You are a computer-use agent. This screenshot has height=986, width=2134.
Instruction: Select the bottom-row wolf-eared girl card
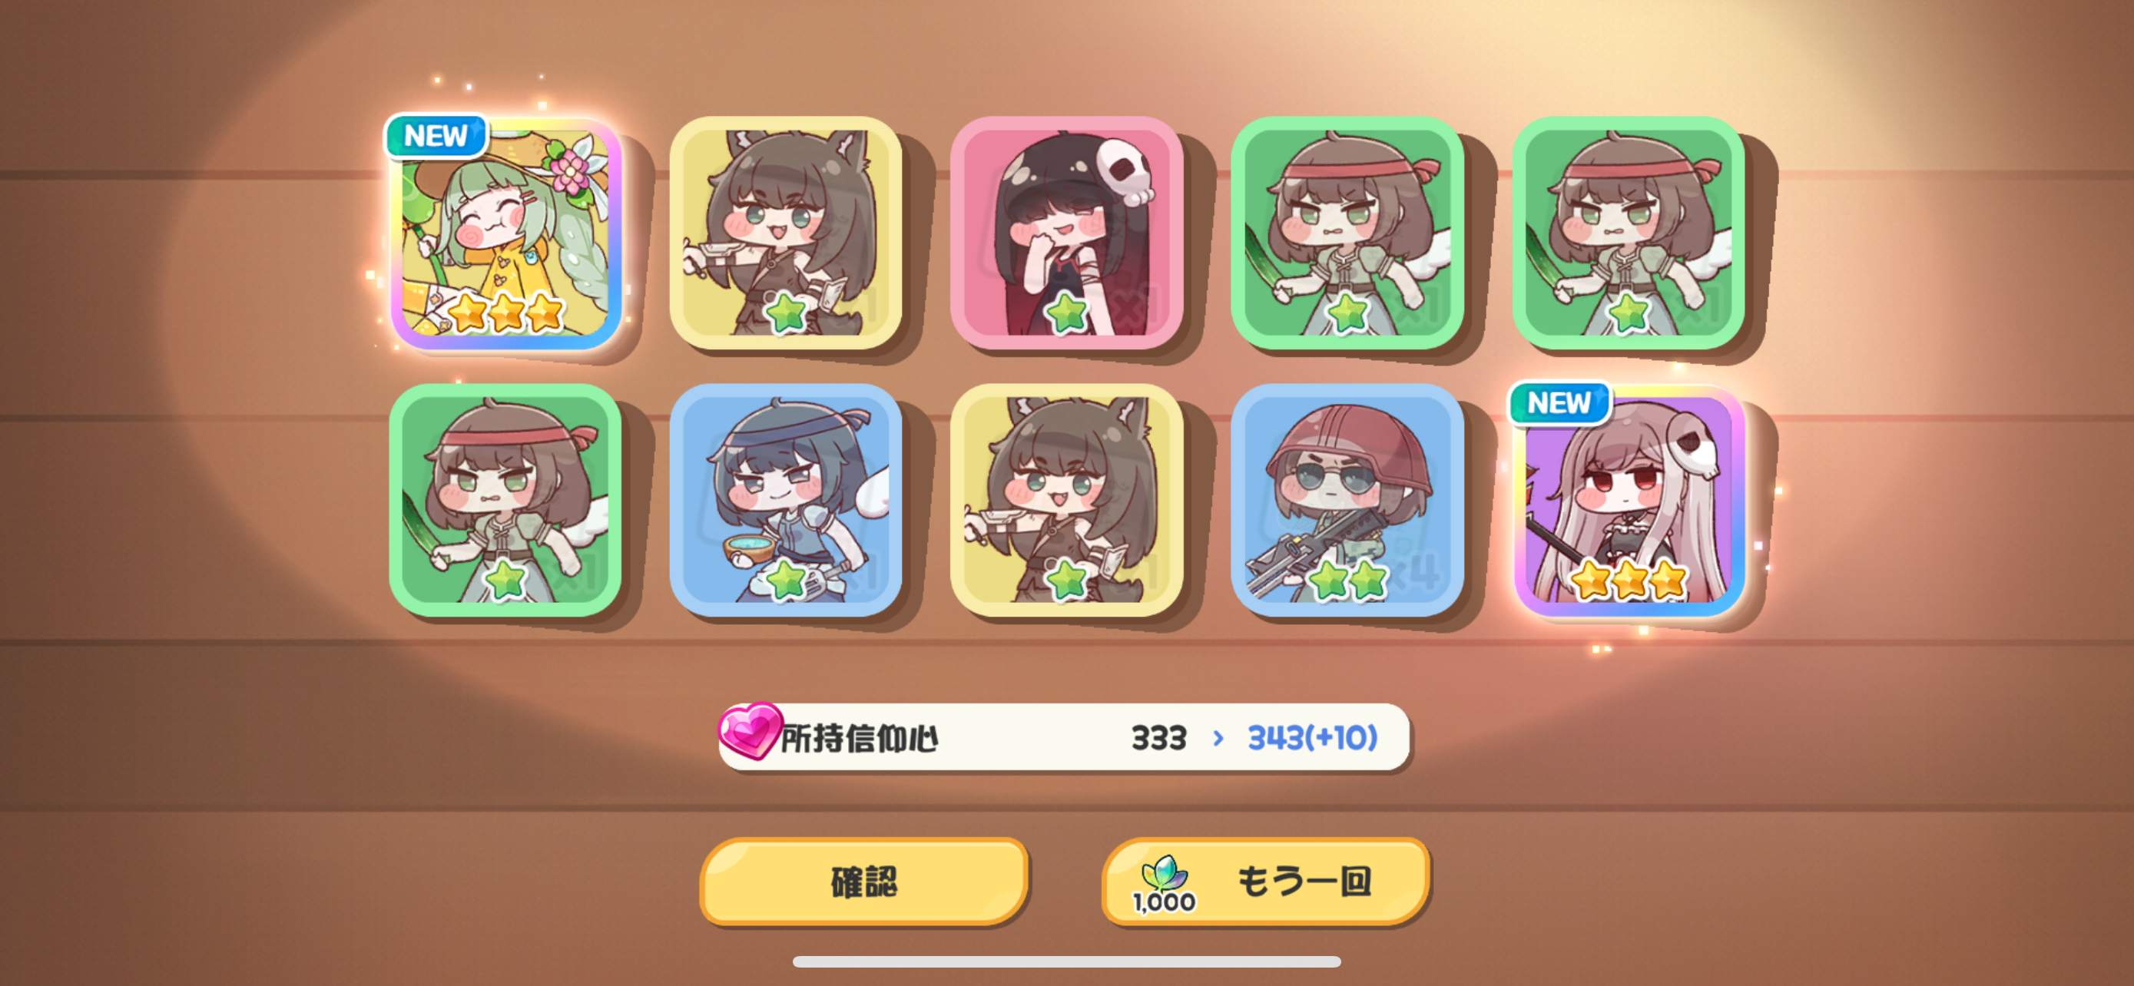click(1066, 500)
